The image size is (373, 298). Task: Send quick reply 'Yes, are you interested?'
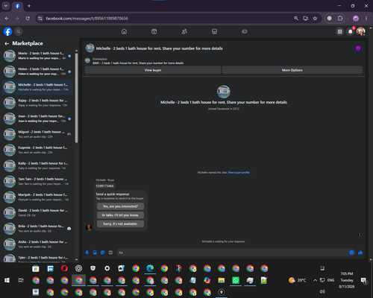click(x=120, y=206)
